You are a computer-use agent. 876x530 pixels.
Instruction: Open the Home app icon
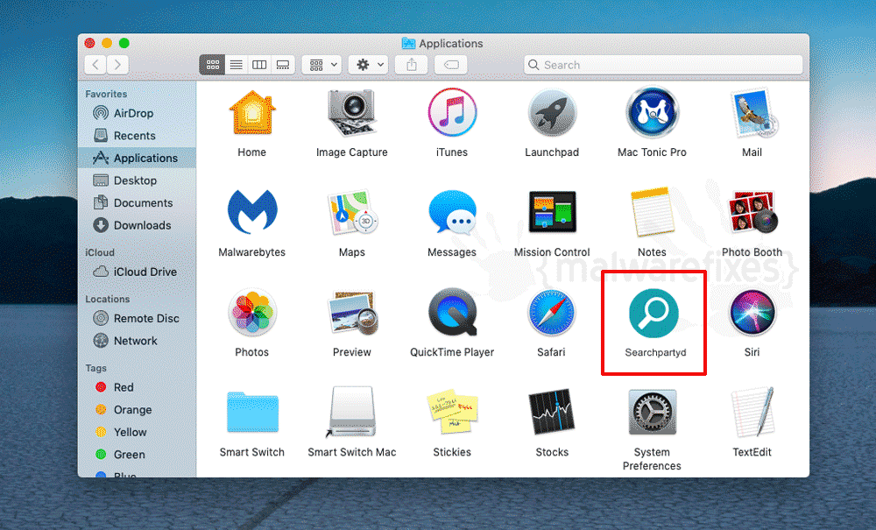pyautogui.click(x=252, y=113)
